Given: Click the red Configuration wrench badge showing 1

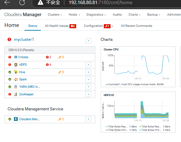Looking at the screenshot, I should click(107, 26).
